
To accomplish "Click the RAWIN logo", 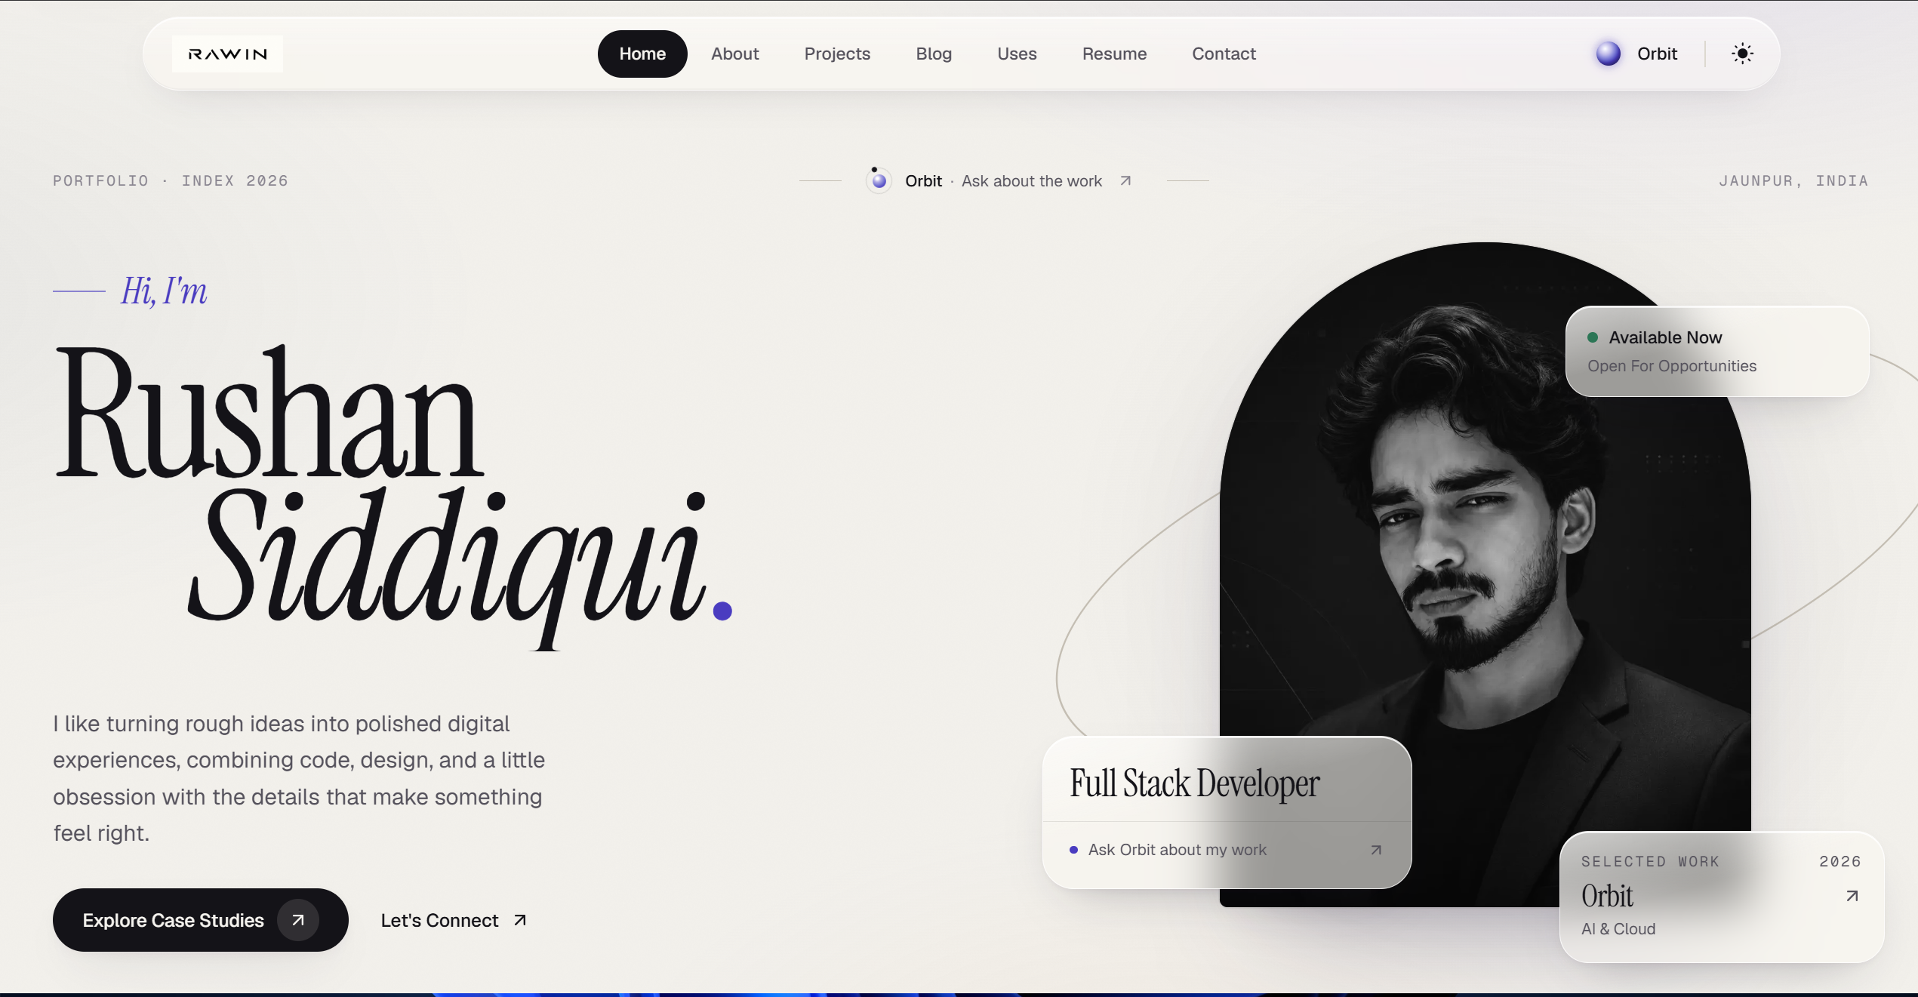I will click(227, 54).
